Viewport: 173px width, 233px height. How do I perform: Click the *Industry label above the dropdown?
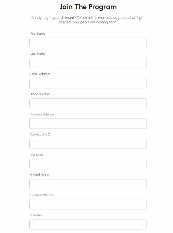pos(36,215)
